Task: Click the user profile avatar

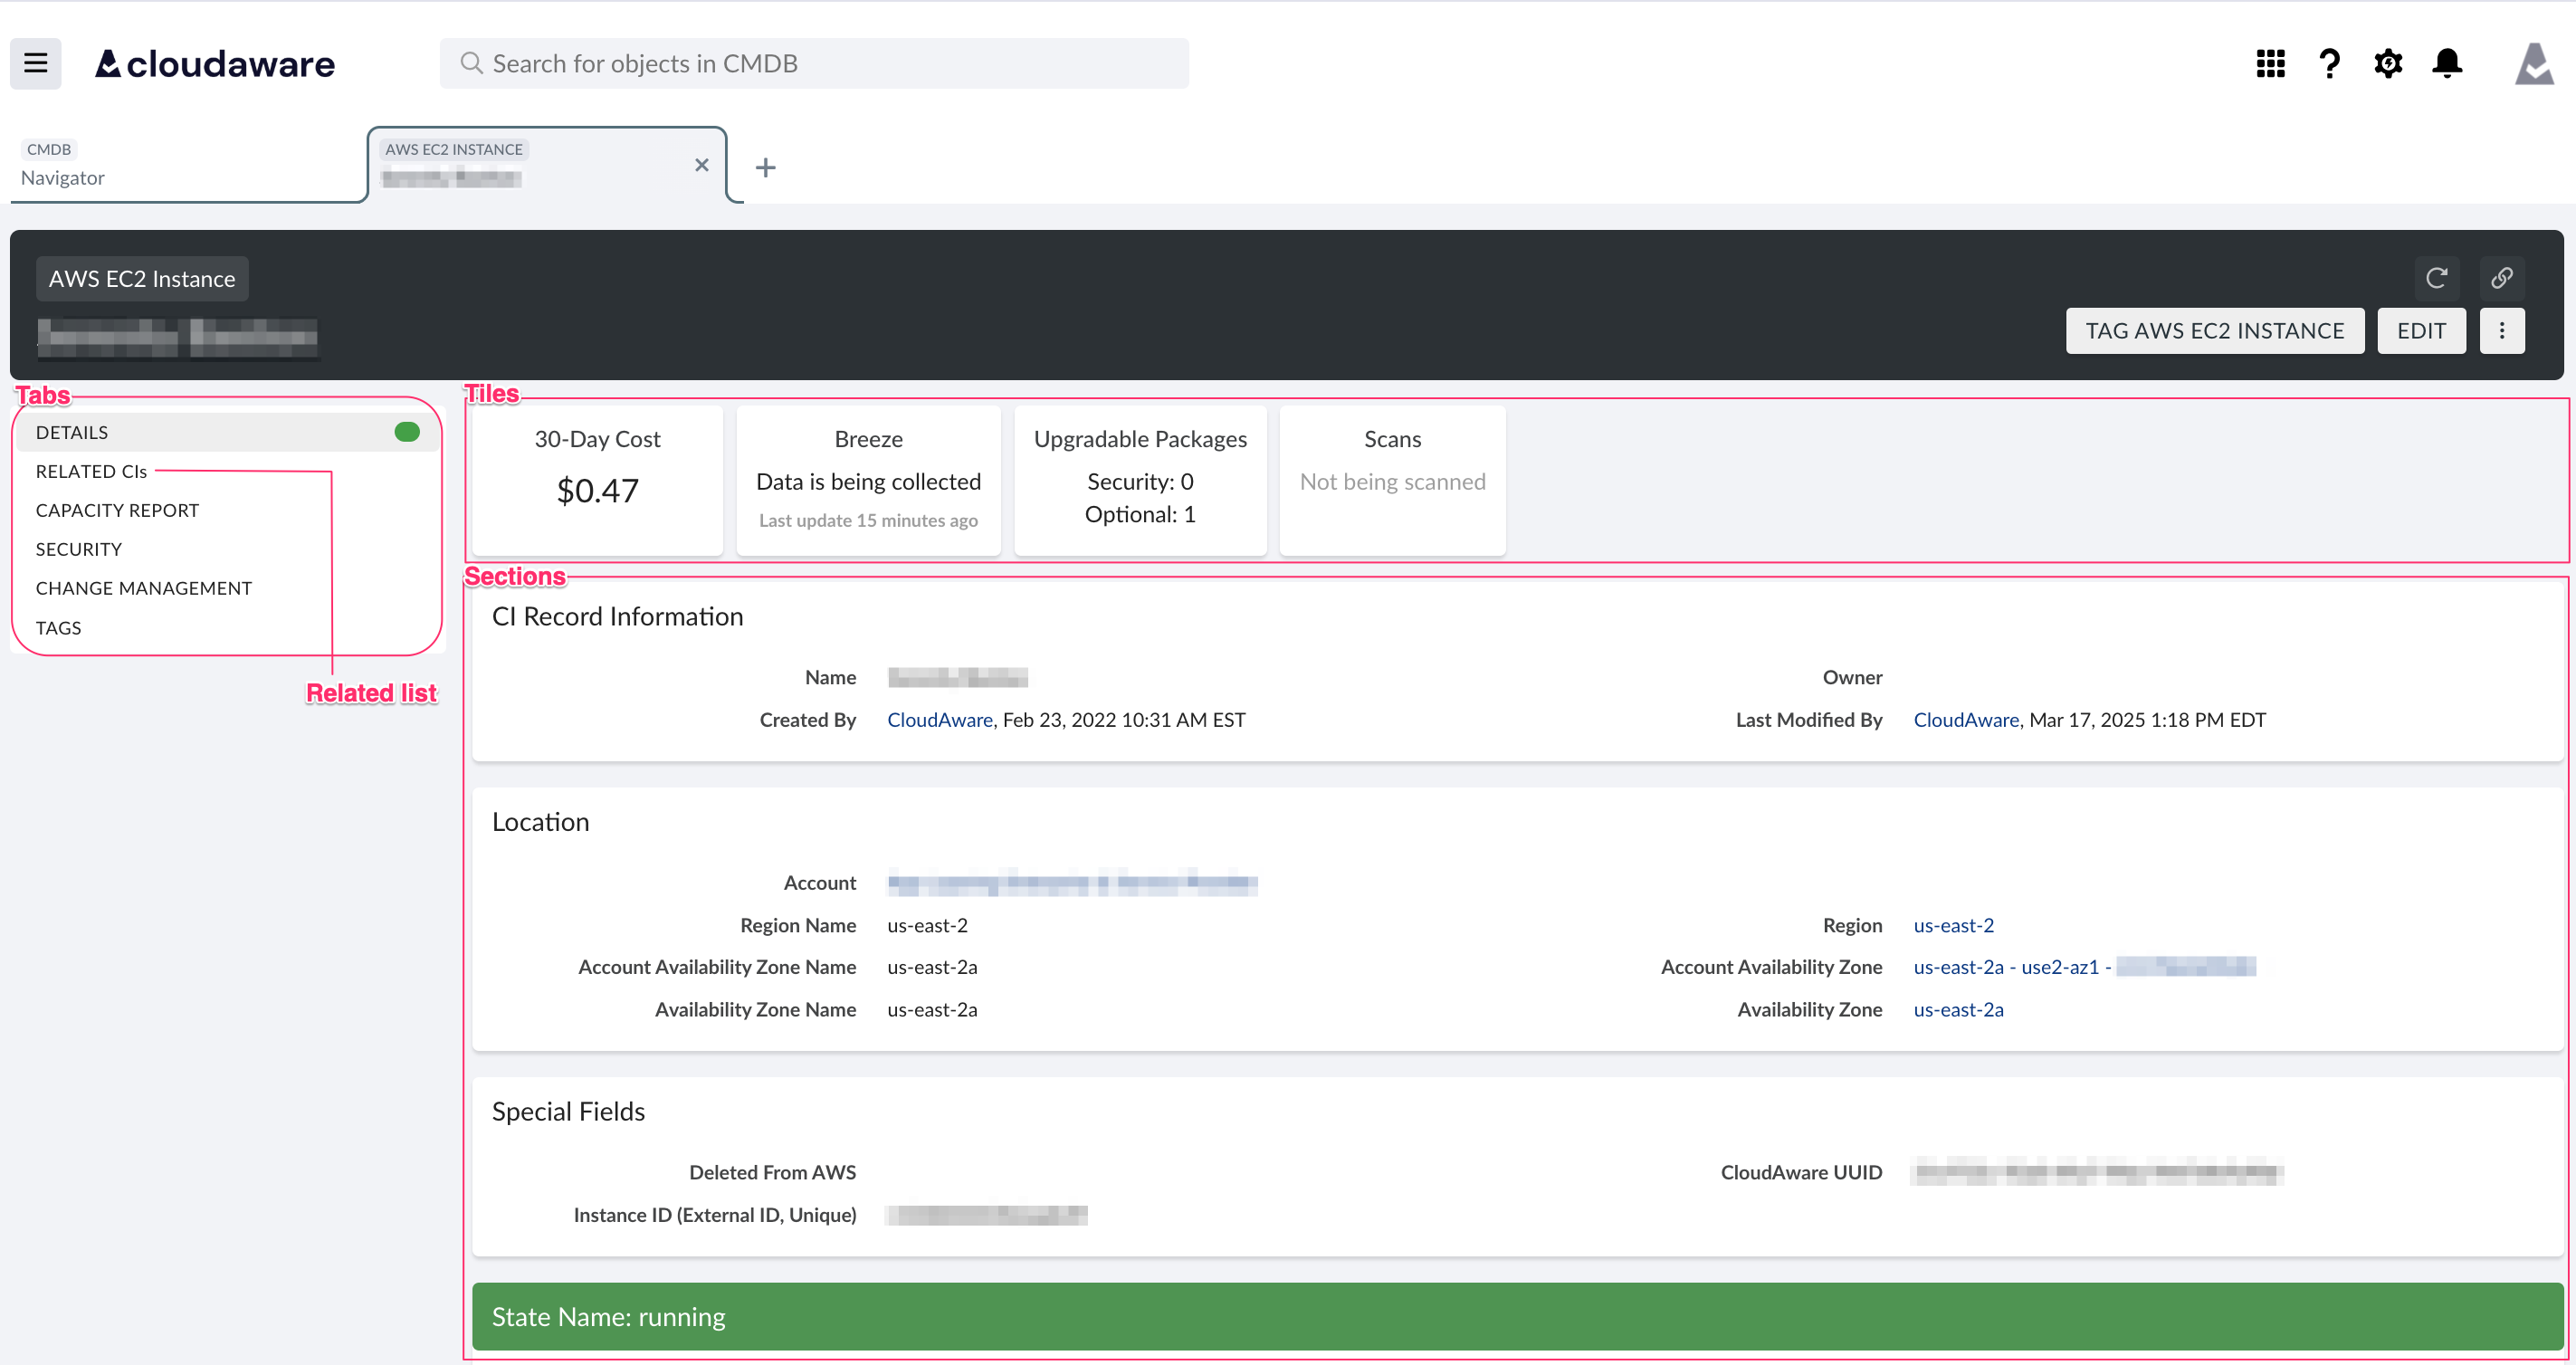Action: coord(2534,63)
